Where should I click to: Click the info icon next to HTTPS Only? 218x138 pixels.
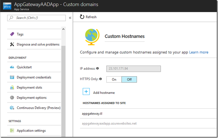coord(101,79)
